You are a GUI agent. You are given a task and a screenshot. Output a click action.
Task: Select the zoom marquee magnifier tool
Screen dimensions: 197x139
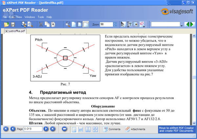click(x=68, y=24)
